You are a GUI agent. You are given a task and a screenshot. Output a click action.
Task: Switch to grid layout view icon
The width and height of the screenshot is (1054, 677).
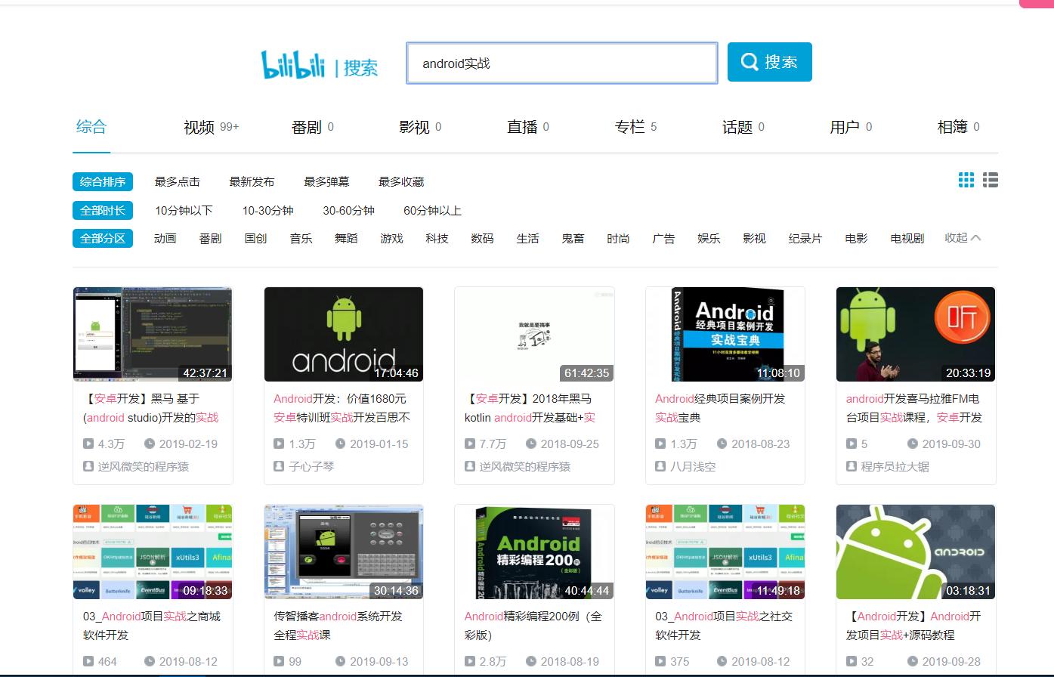click(x=966, y=180)
